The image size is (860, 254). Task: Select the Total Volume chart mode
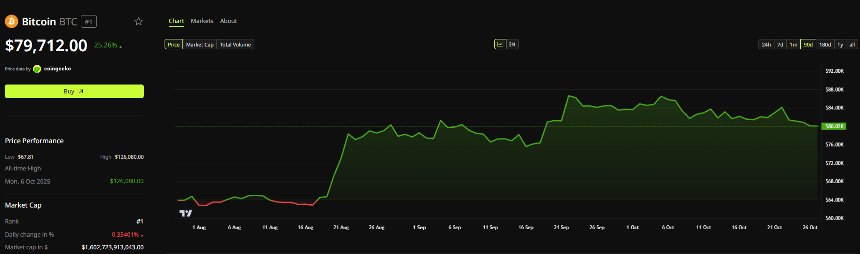pos(236,45)
